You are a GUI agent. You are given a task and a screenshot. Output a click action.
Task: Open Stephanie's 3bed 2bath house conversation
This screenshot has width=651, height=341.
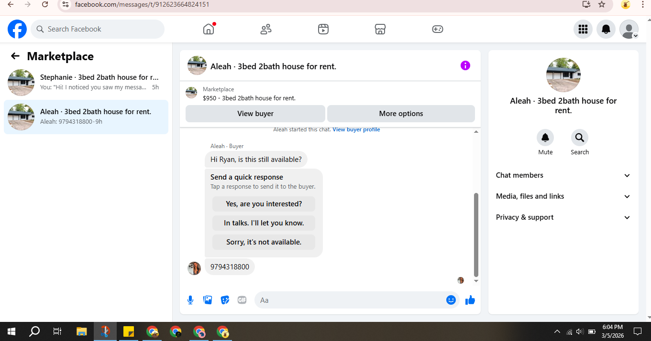pos(86,83)
